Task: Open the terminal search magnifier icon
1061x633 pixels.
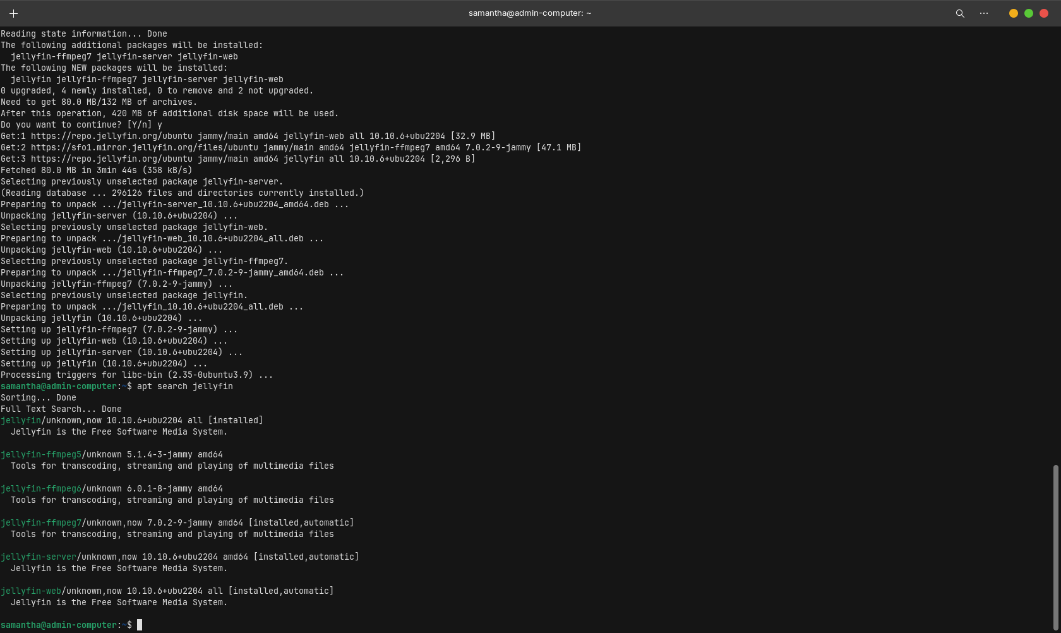Action: click(x=960, y=13)
